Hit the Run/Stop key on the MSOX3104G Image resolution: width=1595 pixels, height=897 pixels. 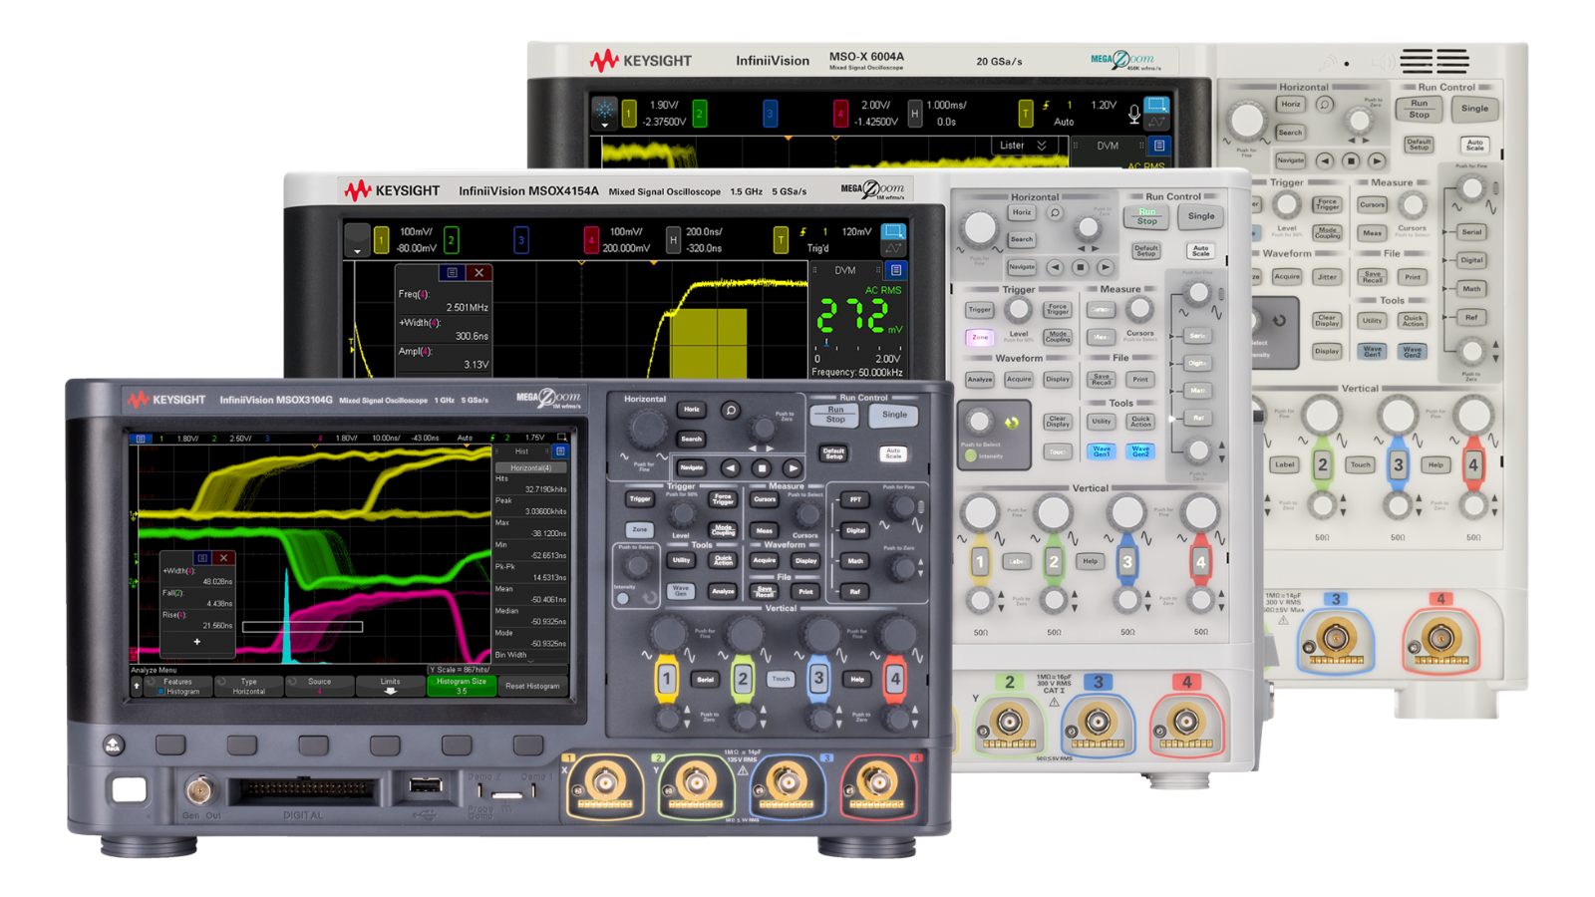(835, 415)
